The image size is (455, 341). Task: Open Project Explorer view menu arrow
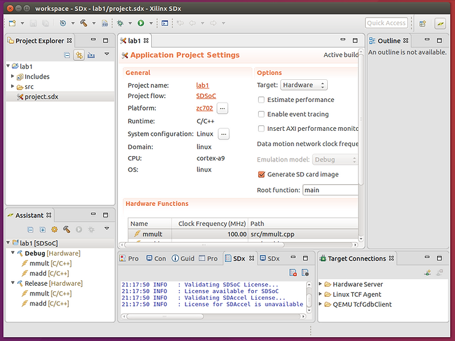107,54
